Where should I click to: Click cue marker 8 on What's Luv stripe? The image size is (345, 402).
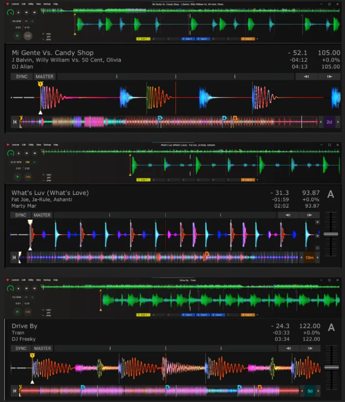point(207,254)
